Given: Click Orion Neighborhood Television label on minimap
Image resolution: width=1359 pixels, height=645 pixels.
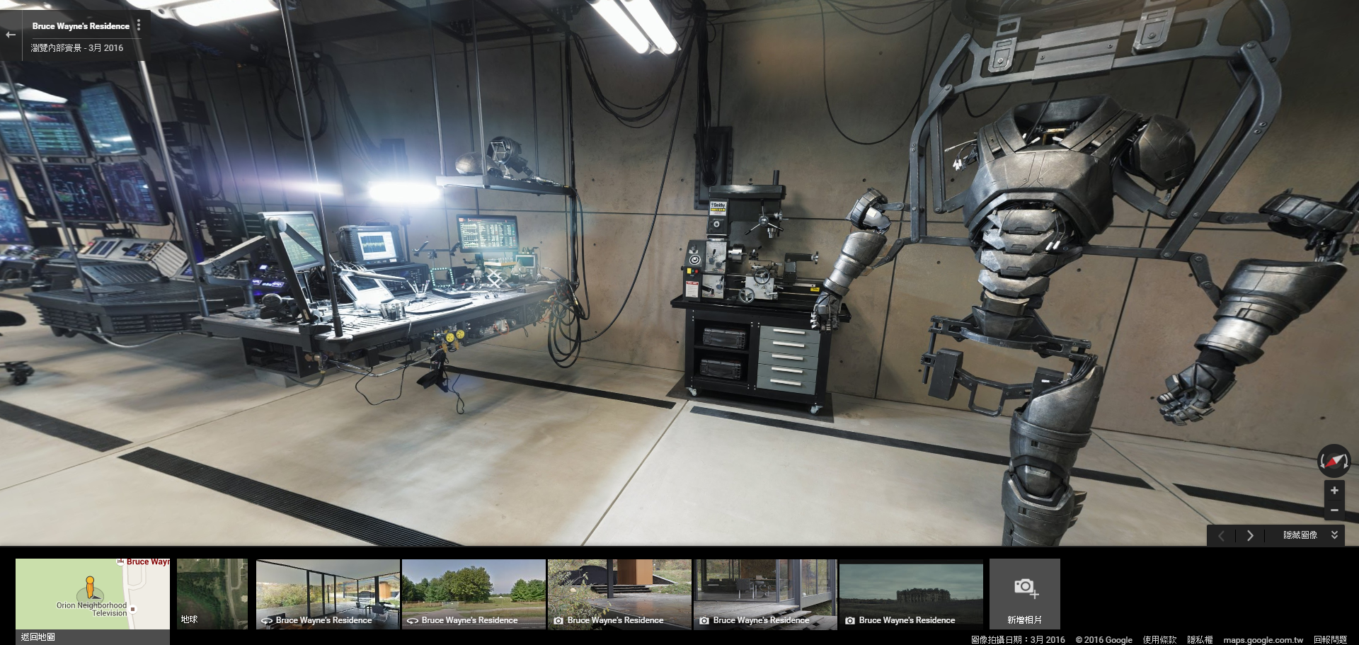Looking at the screenshot, I should point(92,609).
